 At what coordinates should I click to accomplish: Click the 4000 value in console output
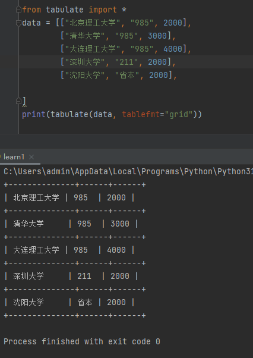click(116, 250)
